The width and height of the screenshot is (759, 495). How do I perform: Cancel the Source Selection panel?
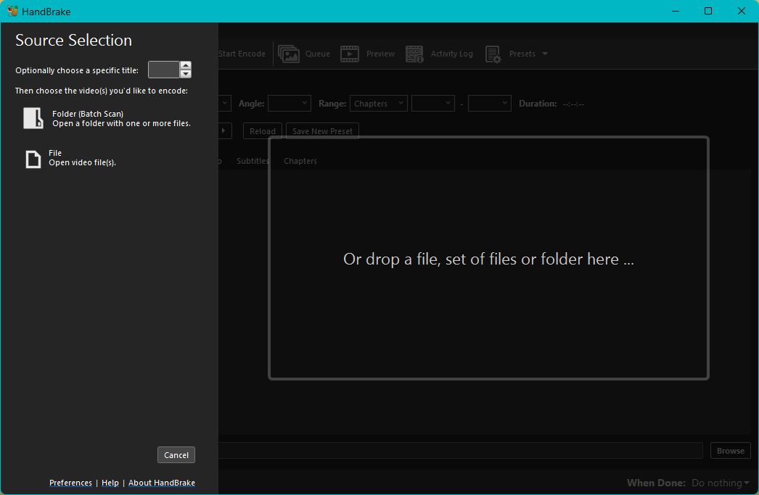(176, 455)
